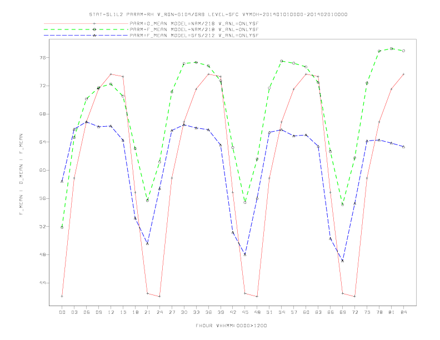Click forecast hour label 54 on x-axis
The image size is (440, 340).
pyautogui.click(x=282, y=312)
